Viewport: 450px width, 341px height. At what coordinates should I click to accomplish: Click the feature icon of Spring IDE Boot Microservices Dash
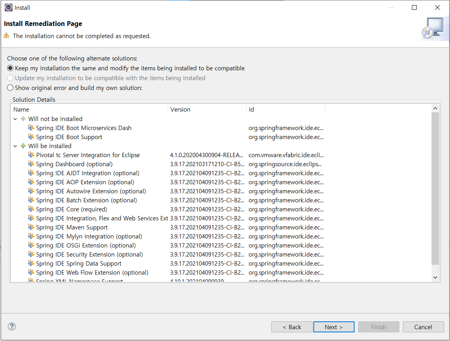click(x=31, y=128)
